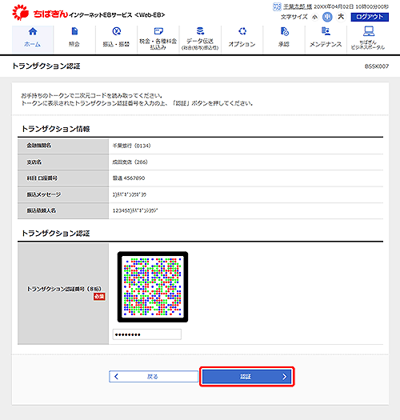Image resolution: width=400 pixels, height=420 pixels.
Task: Click the user icon beside 千葉太郎
Action: click(x=277, y=6)
